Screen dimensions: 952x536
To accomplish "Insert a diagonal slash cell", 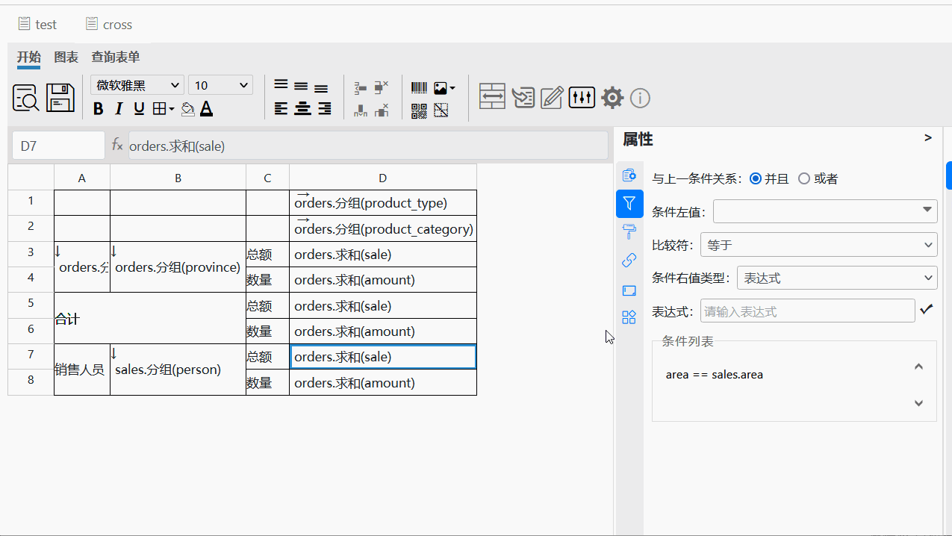I will coord(441,110).
